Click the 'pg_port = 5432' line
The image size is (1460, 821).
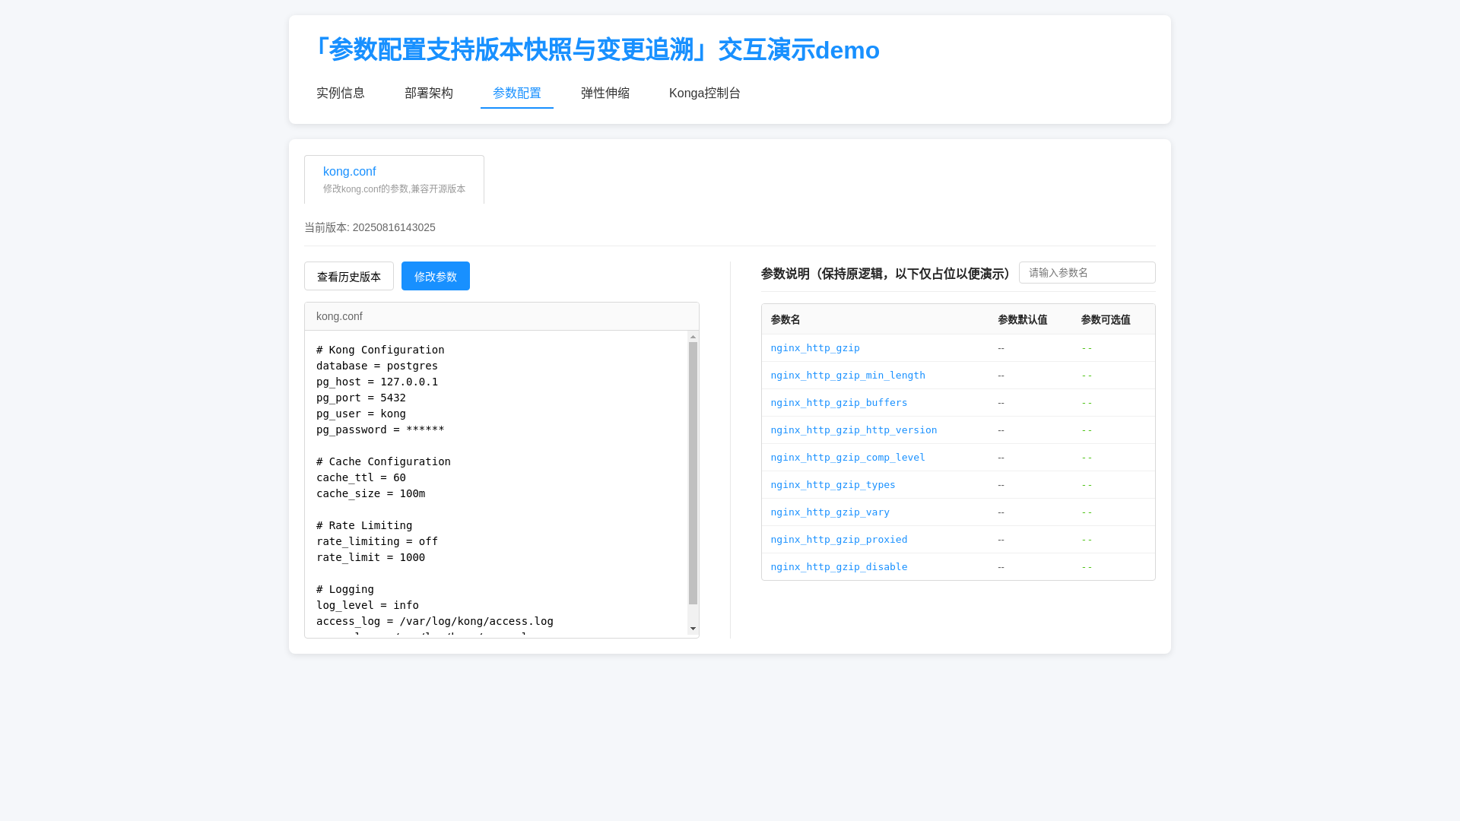(x=361, y=398)
